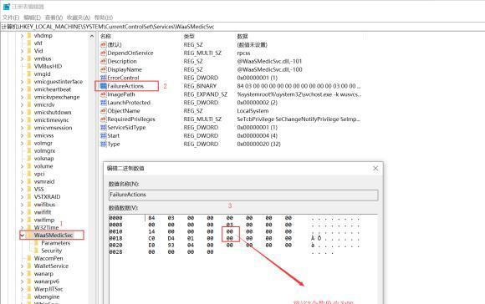Image resolution: width=485 pixels, height=304 pixels.
Task: Expand the vhdmp tree node
Action: click(x=22, y=36)
